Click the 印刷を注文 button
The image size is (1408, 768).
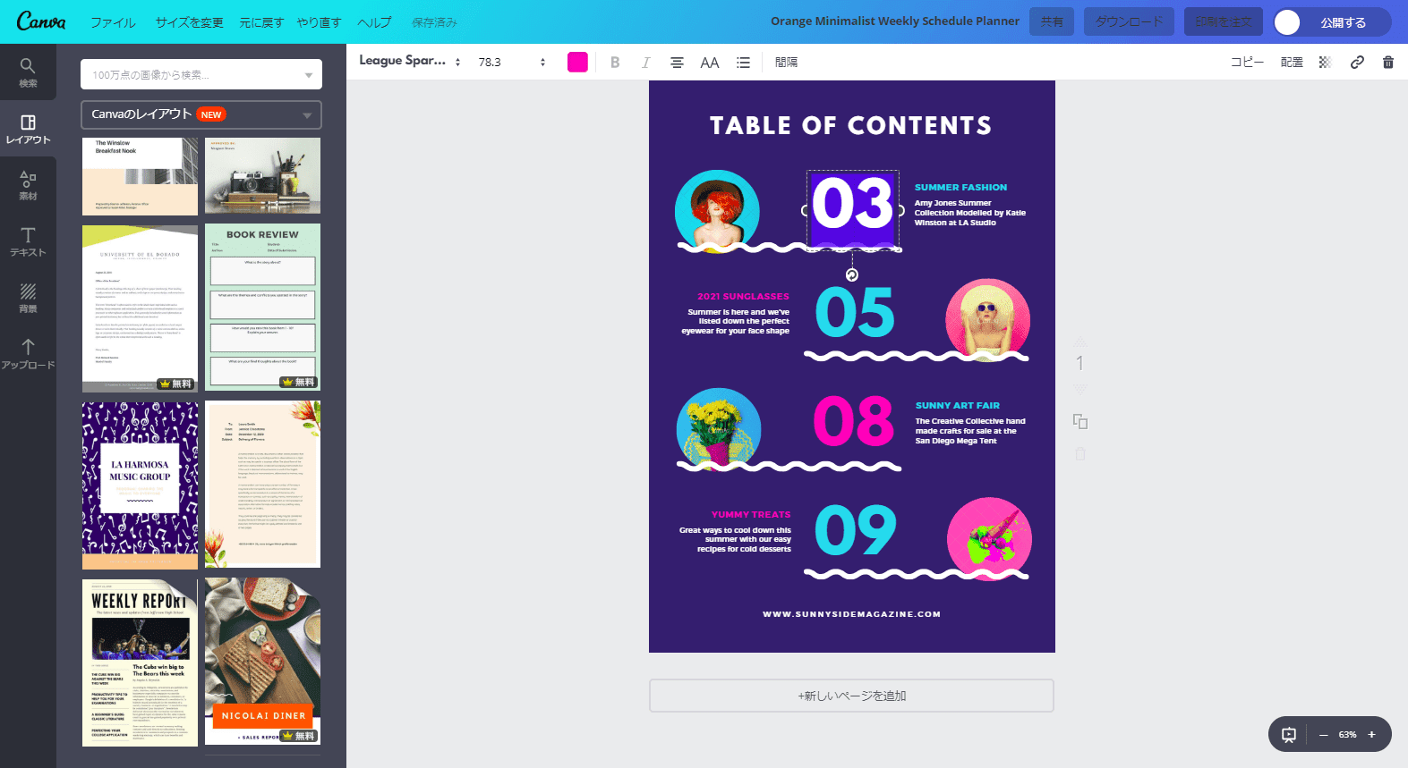pyautogui.click(x=1224, y=21)
